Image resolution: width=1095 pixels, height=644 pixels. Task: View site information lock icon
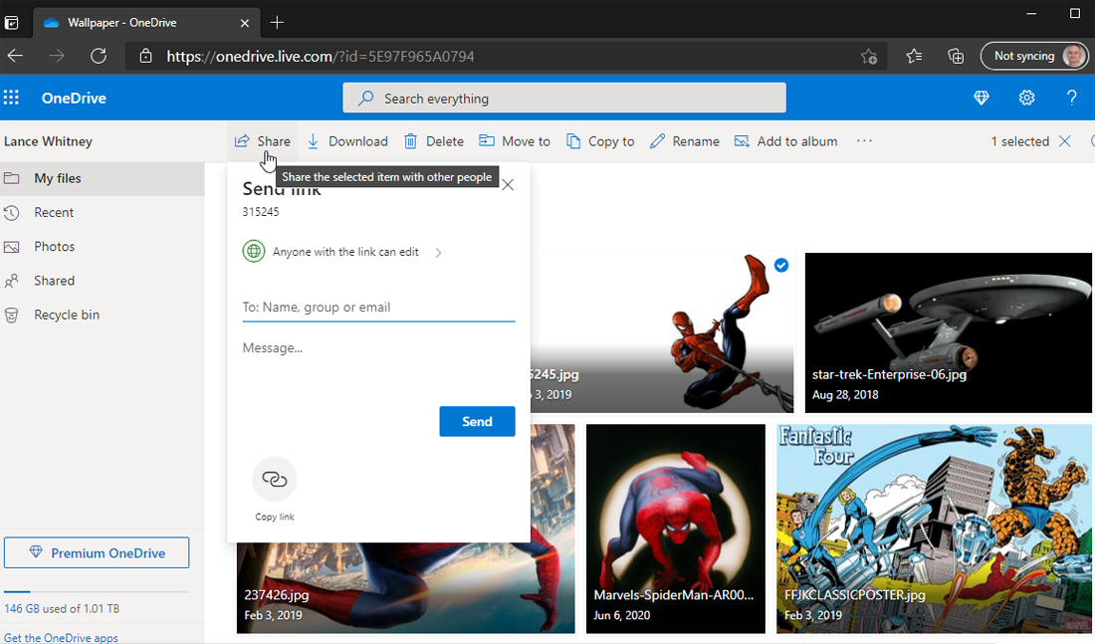pos(145,56)
